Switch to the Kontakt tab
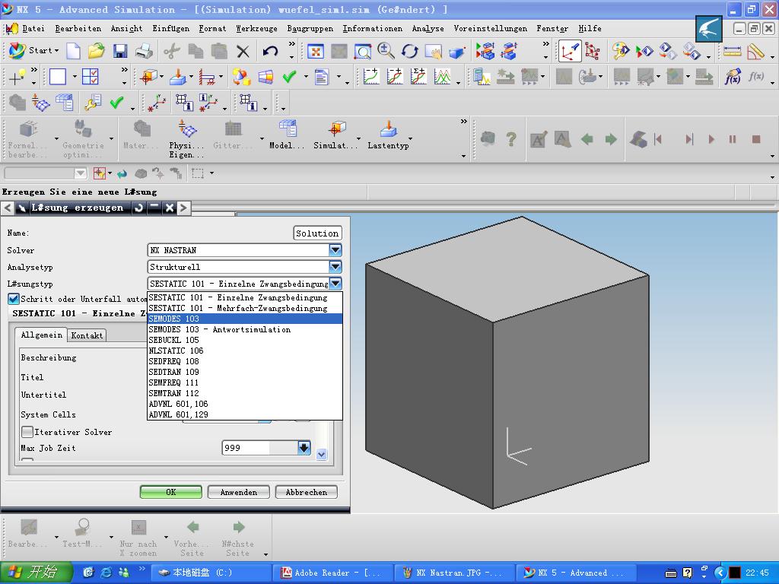Screen dimensions: 779x584 [x=87, y=335]
